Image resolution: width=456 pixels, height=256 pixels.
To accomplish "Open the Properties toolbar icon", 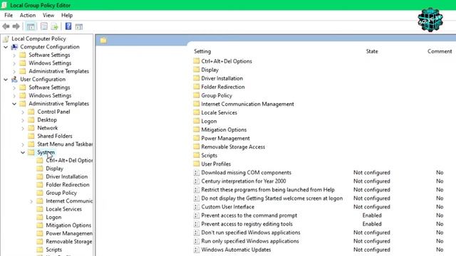I will pos(44,27).
